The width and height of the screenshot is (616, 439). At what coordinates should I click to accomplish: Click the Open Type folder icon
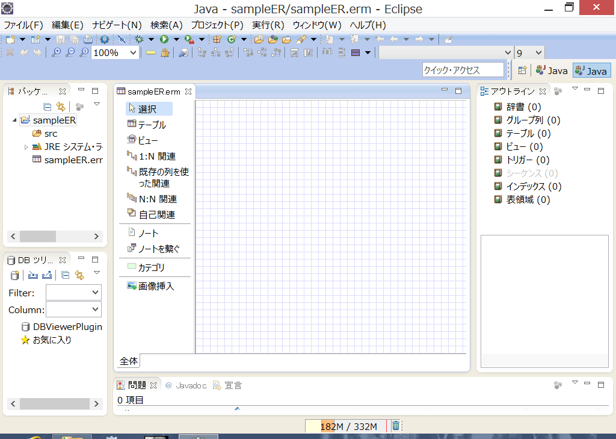click(259, 39)
